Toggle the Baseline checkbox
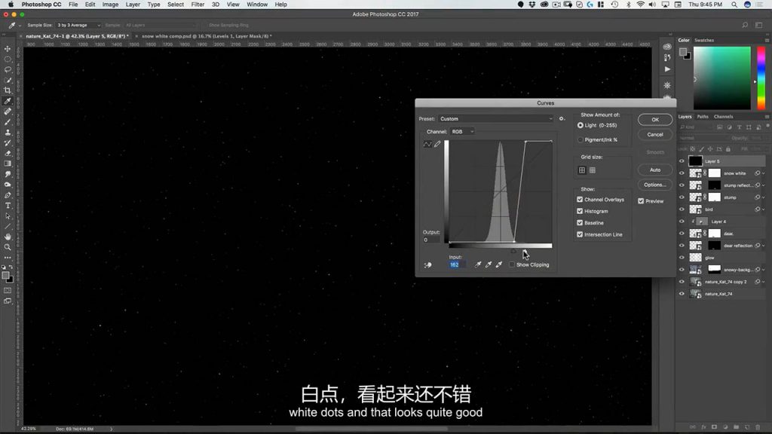 pyautogui.click(x=580, y=223)
